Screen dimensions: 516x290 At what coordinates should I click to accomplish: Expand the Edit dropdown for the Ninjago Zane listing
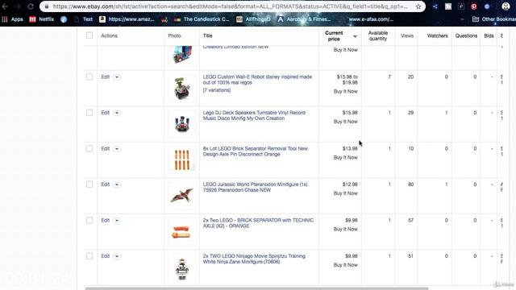point(117,256)
